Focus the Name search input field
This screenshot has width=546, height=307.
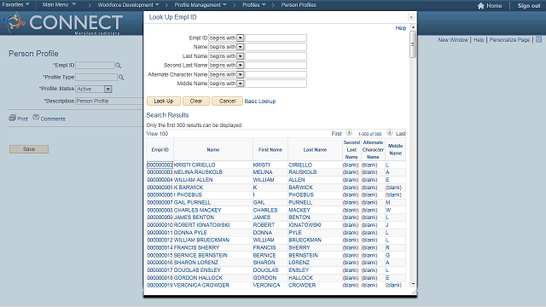(276, 47)
